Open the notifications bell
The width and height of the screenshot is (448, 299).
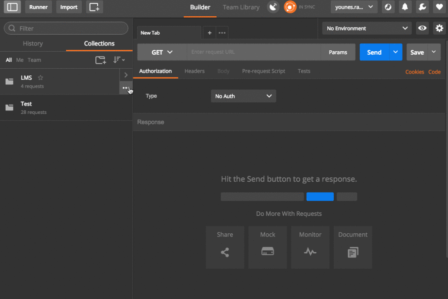(405, 7)
